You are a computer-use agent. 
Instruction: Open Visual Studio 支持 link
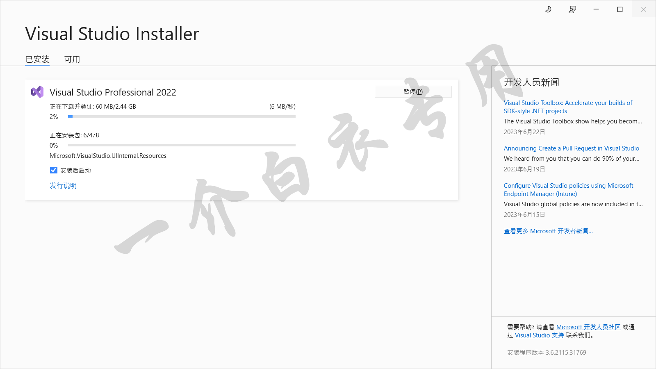pos(539,335)
